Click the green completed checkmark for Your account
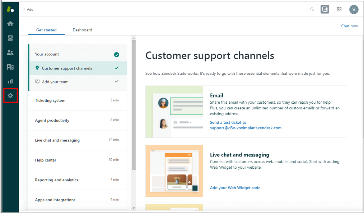This screenshot has height=213, width=364. (x=117, y=55)
